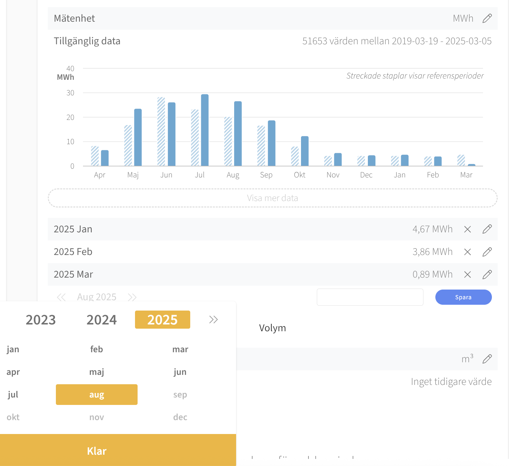Screen dimensions: 509x466
Task: Pick 'jan' in the month grid
Action: pos(13,349)
